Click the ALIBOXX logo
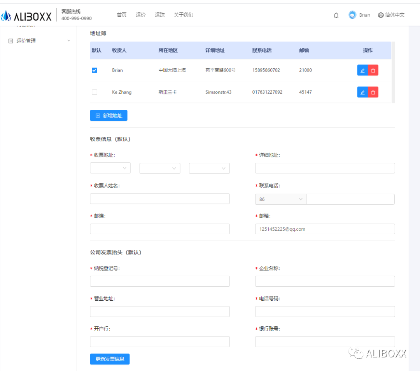Screen dimensions: 420x371 26,16
